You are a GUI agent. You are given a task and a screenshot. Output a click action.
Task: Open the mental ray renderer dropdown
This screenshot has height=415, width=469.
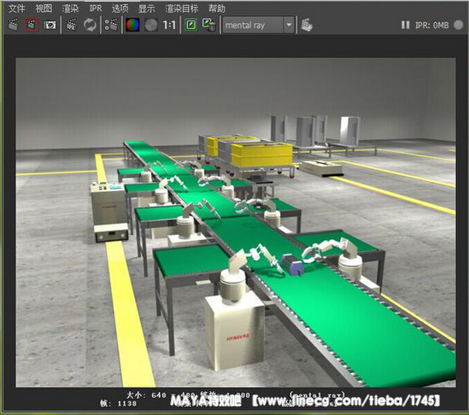[259, 25]
